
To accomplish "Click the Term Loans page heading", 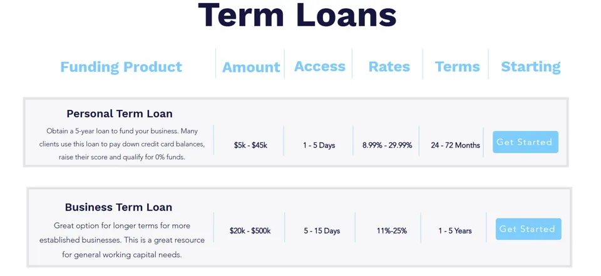I will tap(297, 15).
